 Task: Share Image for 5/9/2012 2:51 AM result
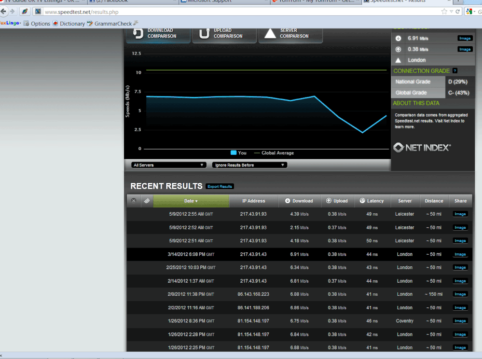pyautogui.click(x=460, y=241)
